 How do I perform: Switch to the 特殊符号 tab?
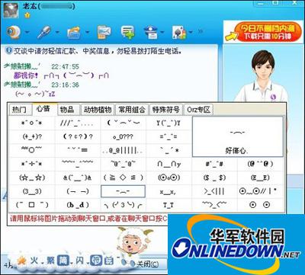(166, 110)
